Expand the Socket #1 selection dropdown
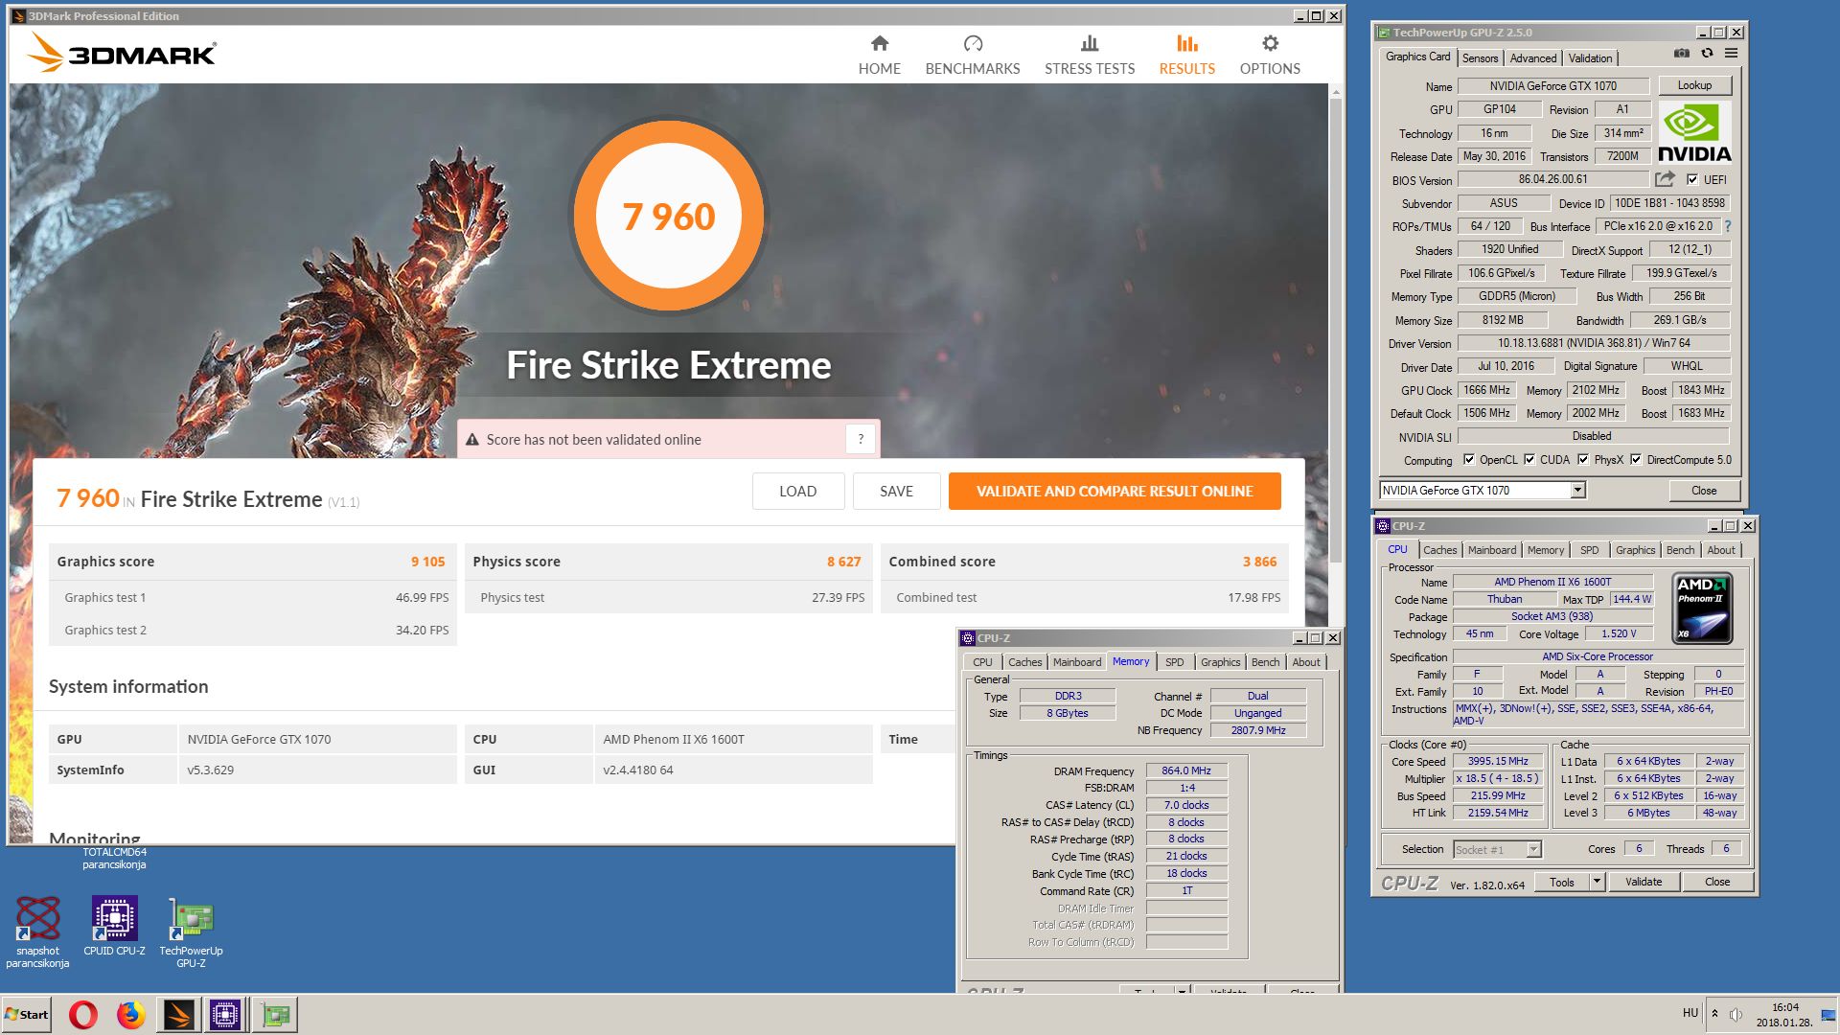 pyautogui.click(x=1533, y=849)
